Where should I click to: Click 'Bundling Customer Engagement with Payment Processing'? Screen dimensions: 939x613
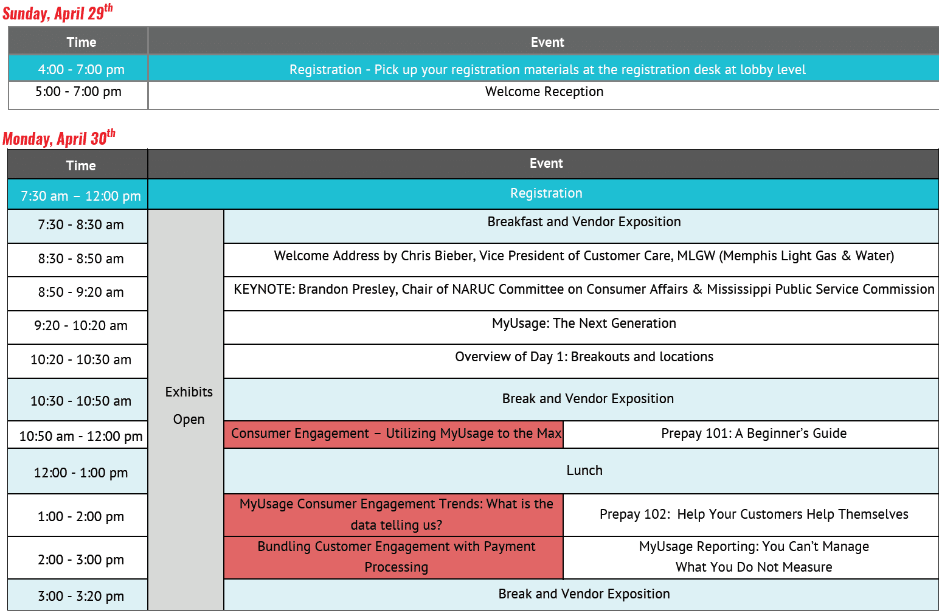coord(393,558)
